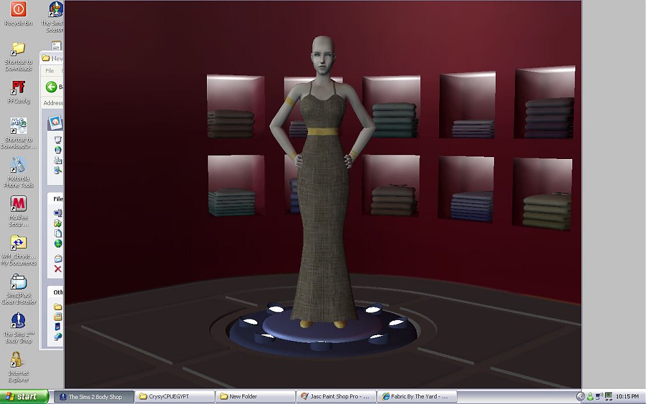Open the Sims2Pack Clean Installer icon
Image resolution: width=646 pixels, height=404 pixels.
click(x=18, y=282)
